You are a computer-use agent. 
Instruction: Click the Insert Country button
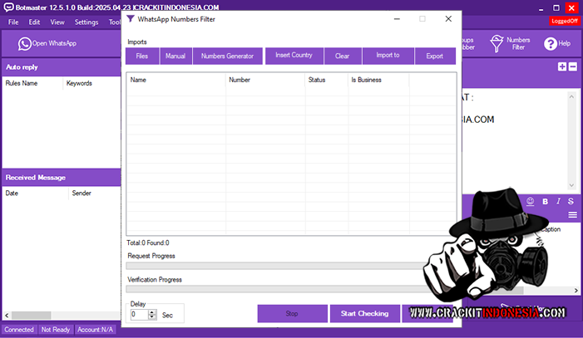click(x=294, y=56)
